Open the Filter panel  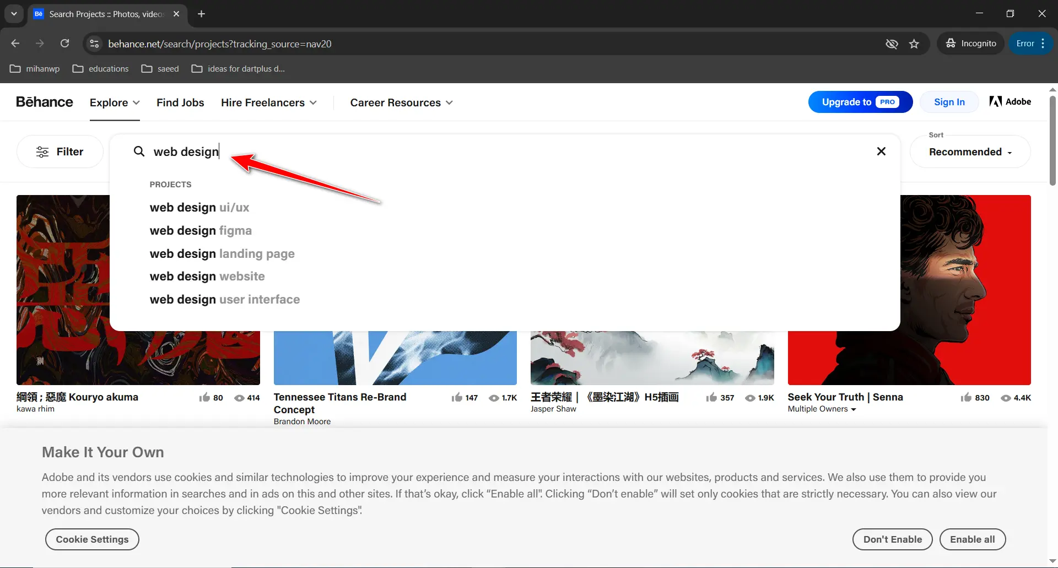[x=60, y=152]
